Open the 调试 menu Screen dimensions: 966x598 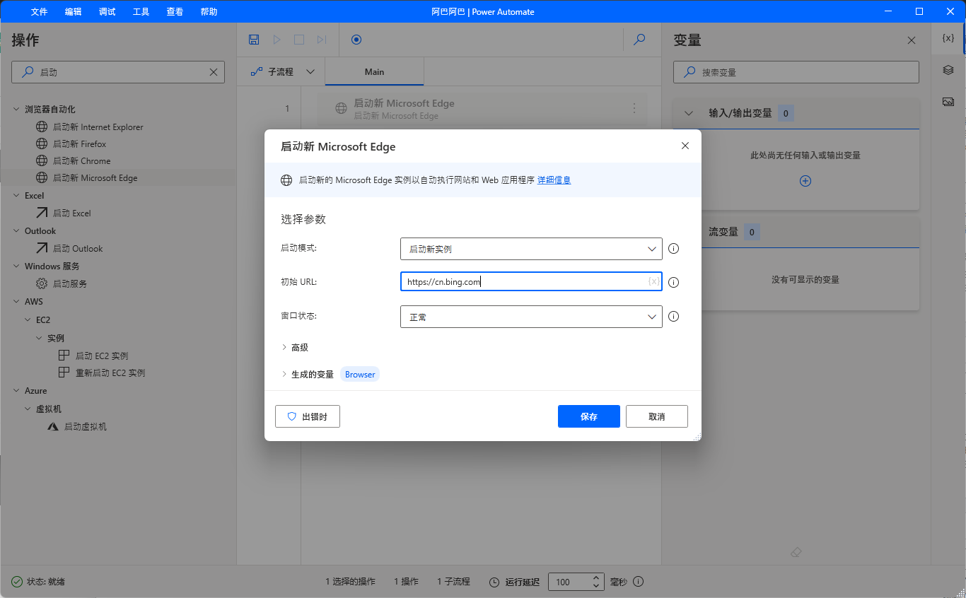pos(107,12)
